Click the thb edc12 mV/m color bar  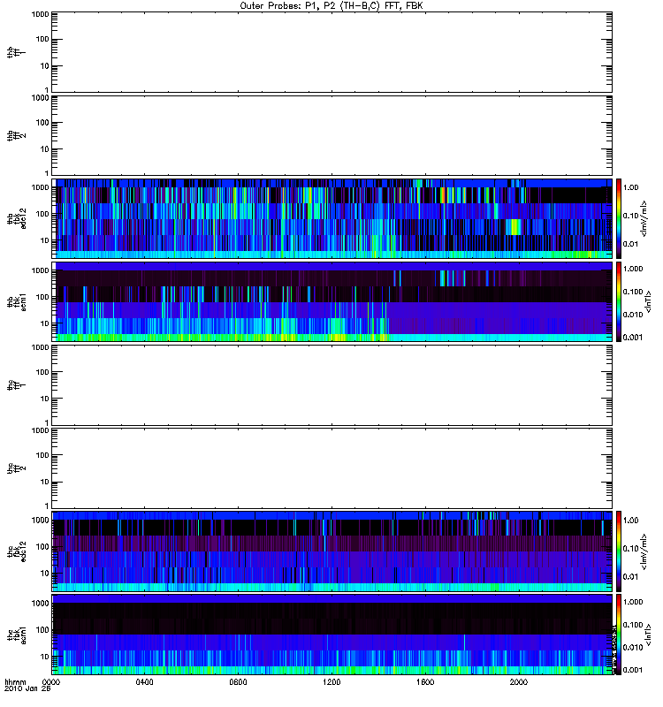click(x=619, y=218)
